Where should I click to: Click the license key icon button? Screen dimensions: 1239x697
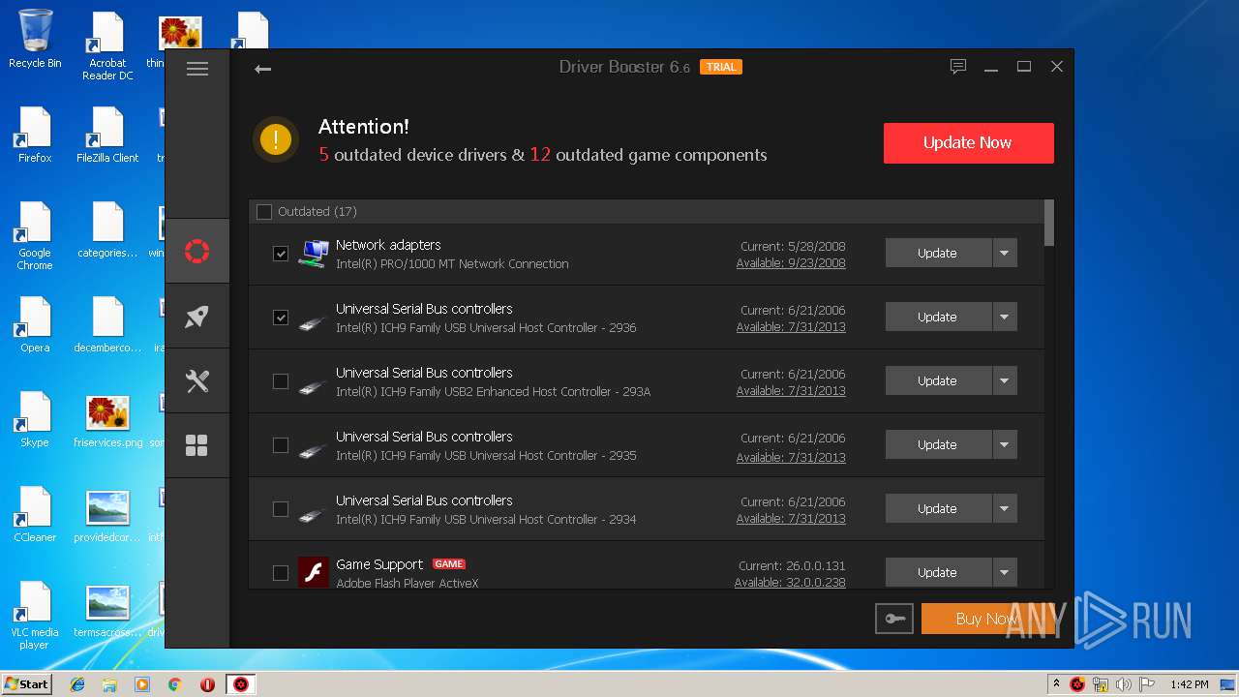tap(893, 619)
